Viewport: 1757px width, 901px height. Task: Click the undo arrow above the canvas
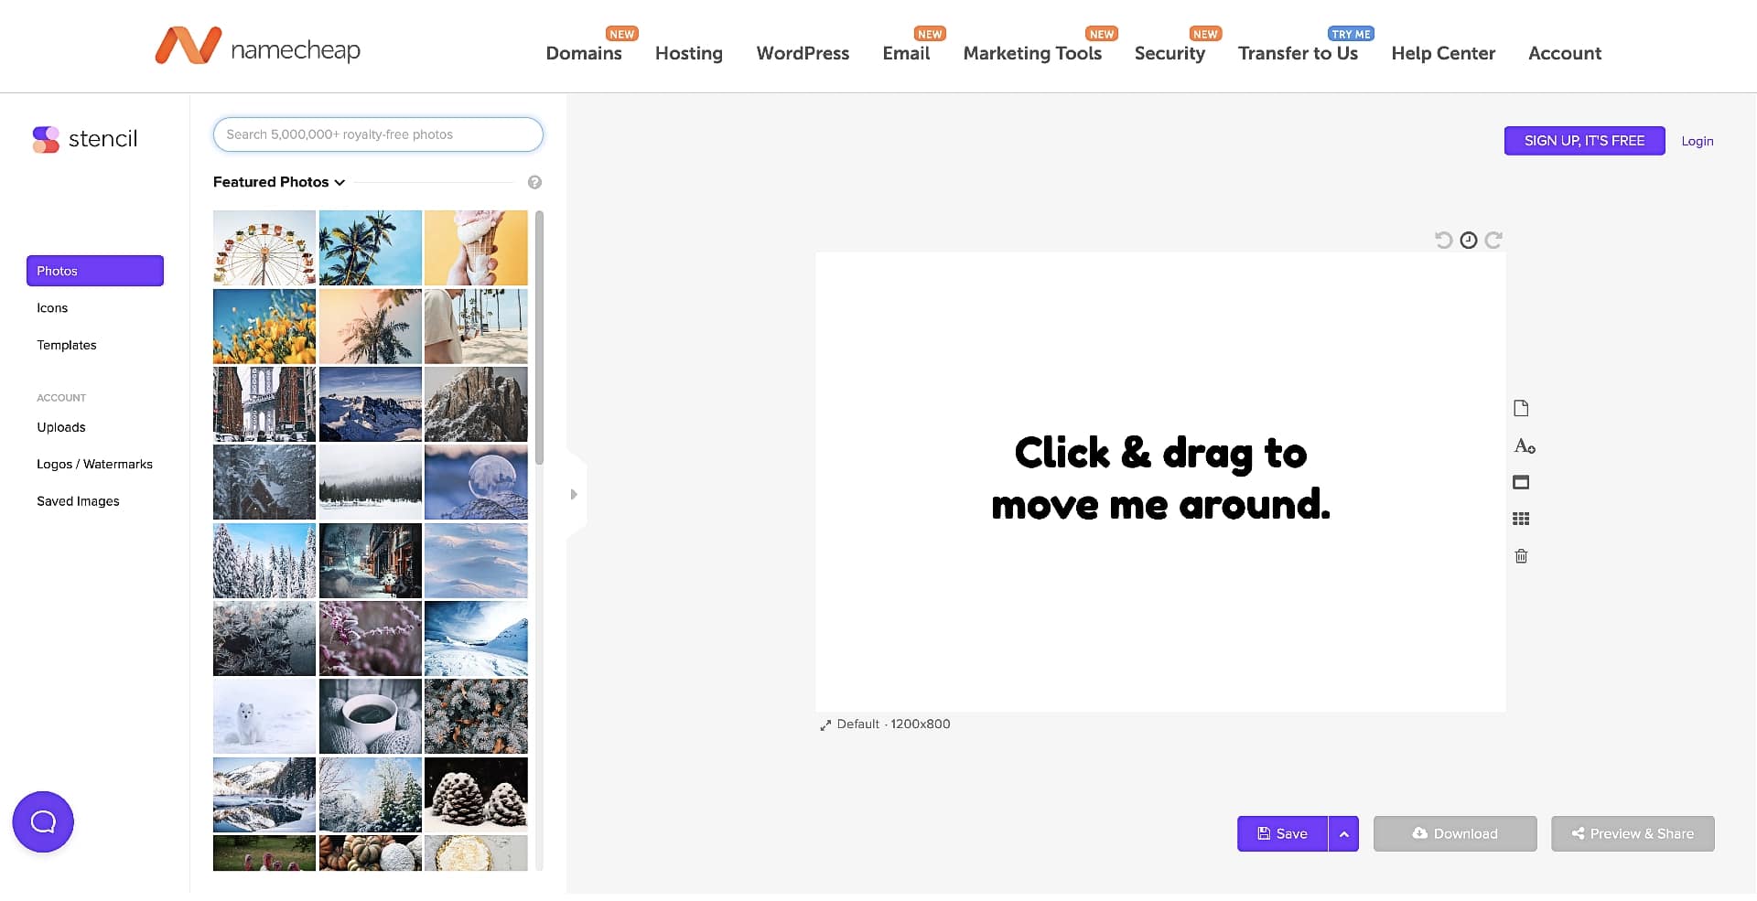(x=1443, y=240)
